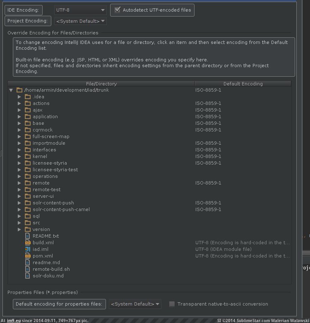Click the README.txt file icon
Image resolution: width=310 pixels, height=323 pixels.
point(28,236)
